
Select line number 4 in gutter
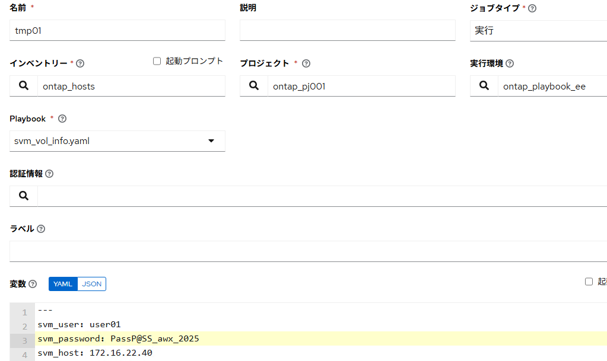[x=24, y=355]
